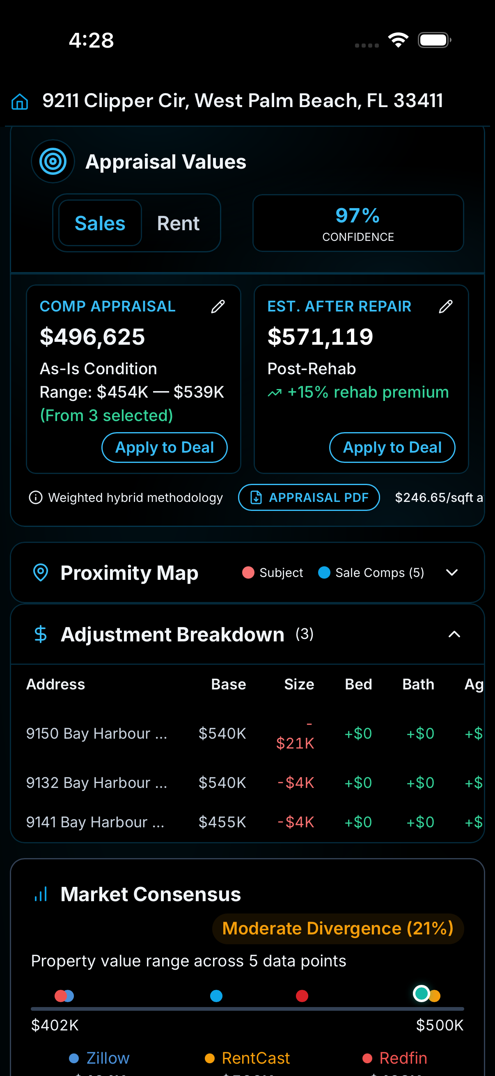
Task: Edit the Est. After Repair value pencil icon
Action: [446, 306]
